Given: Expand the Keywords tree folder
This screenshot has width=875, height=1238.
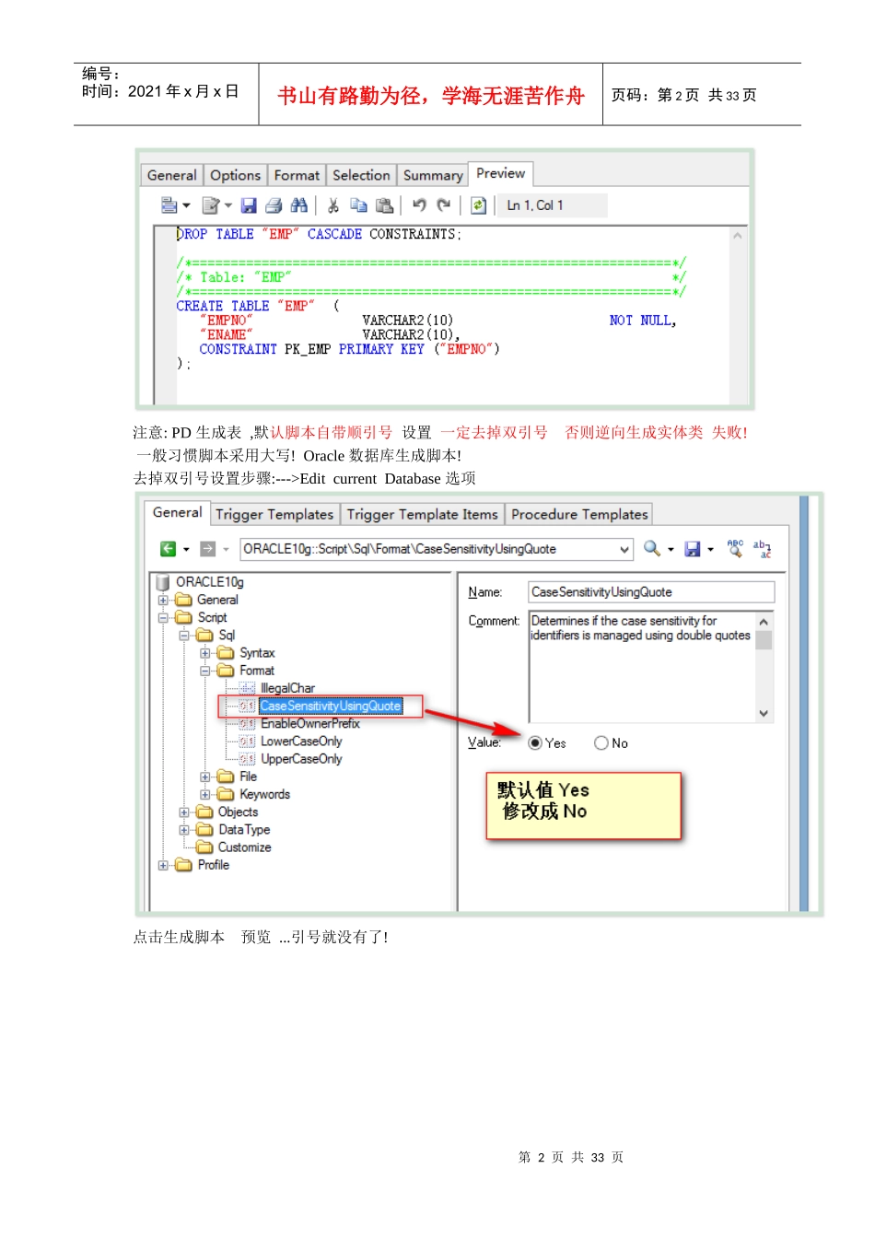Looking at the screenshot, I should pos(205,794).
